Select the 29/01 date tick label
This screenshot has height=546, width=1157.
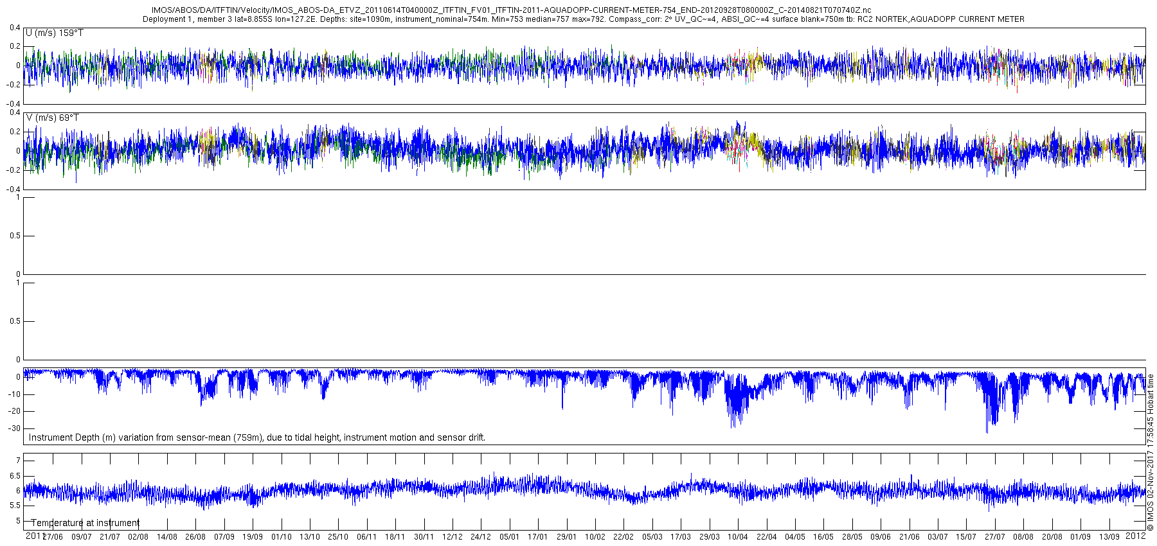[567, 537]
